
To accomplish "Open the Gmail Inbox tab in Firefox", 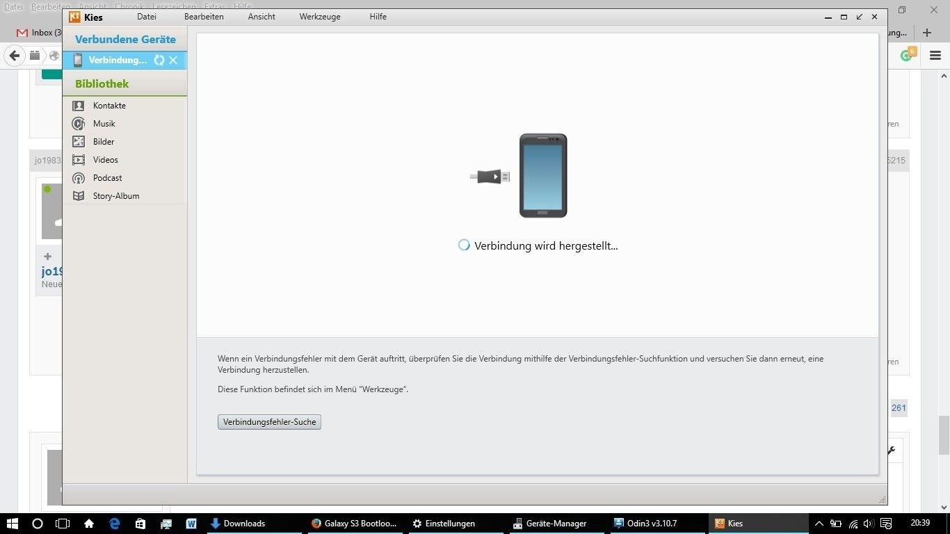I will coord(38,33).
